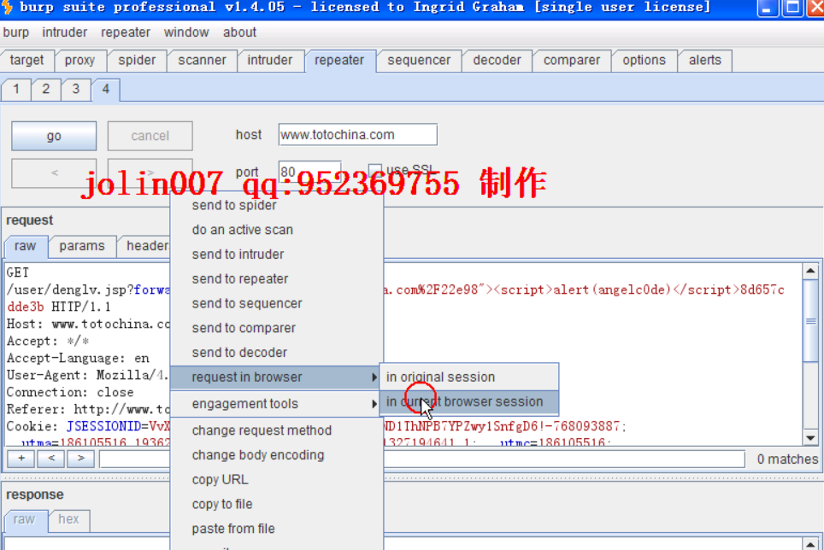
Task: Select the raw response tab
Action: pos(24,519)
